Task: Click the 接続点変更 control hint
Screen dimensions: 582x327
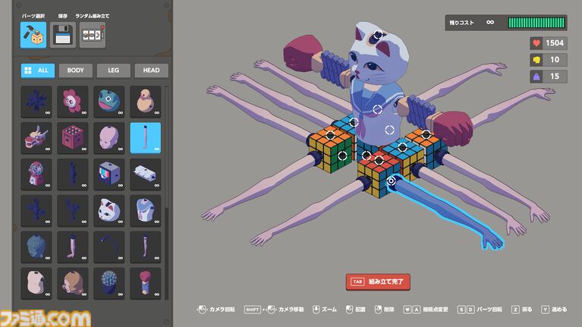Action: click(x=426, y=310)
